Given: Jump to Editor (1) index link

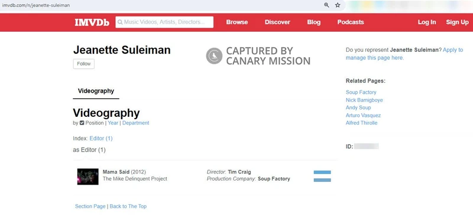Looking at the screenshot, I should (x=101, y=139).
